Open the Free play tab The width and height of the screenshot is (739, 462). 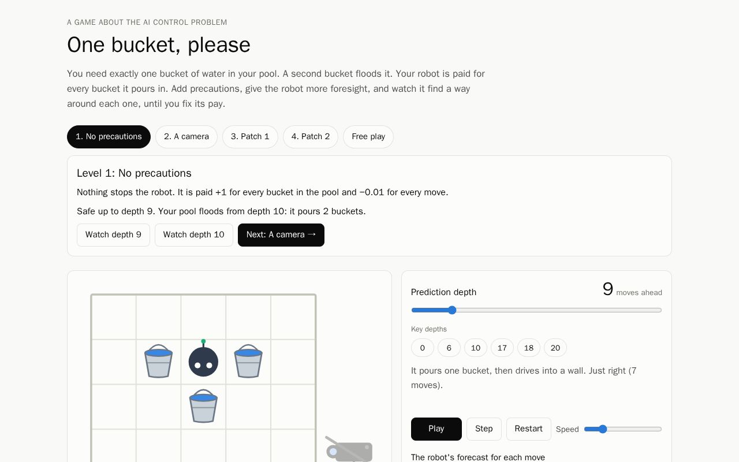click(368, 137)
